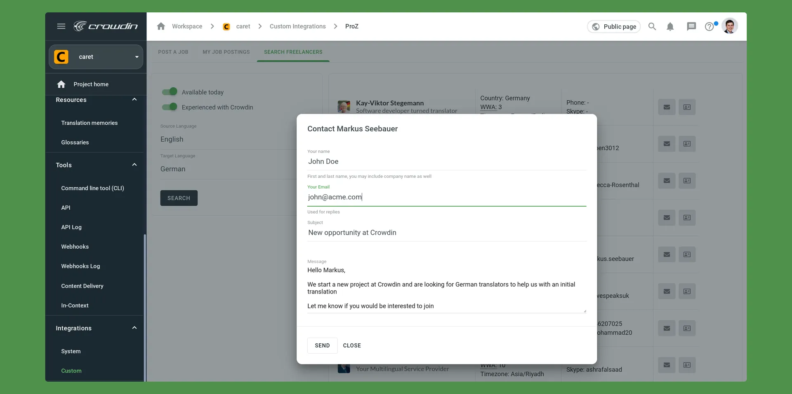Open Webhooks sidebar item
The height and width of the screenshot is (394, 792).
point(75,247)
